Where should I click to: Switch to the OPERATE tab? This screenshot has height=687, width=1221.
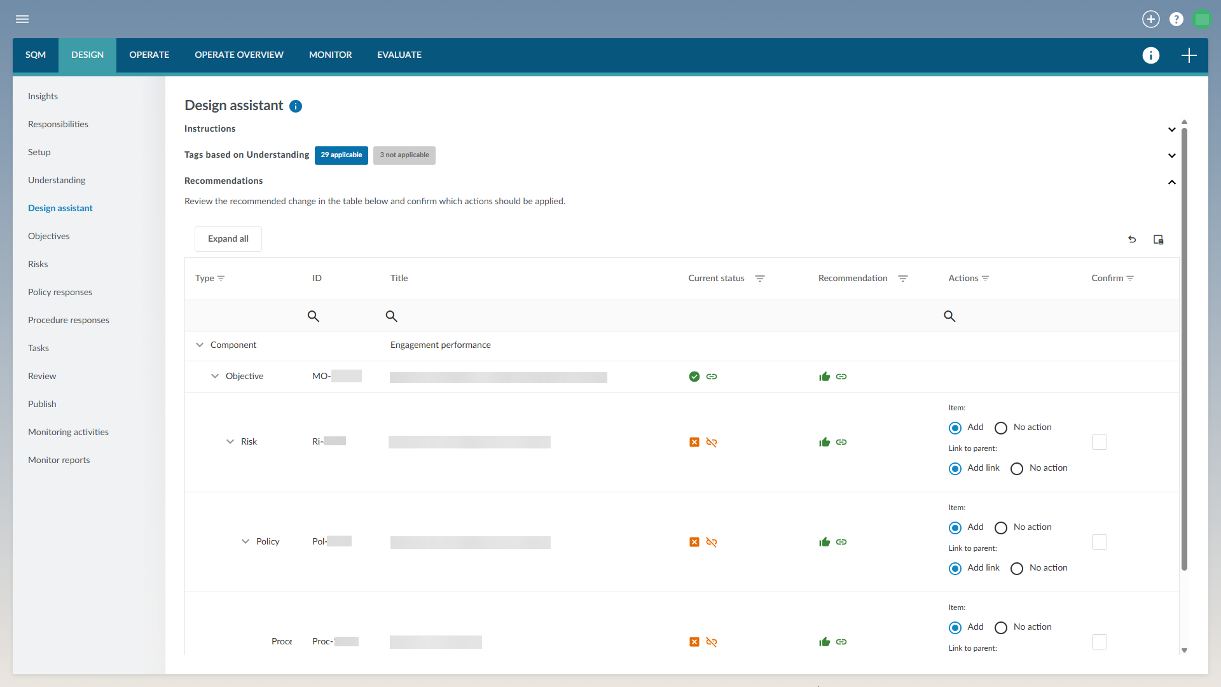coord(149,55)
